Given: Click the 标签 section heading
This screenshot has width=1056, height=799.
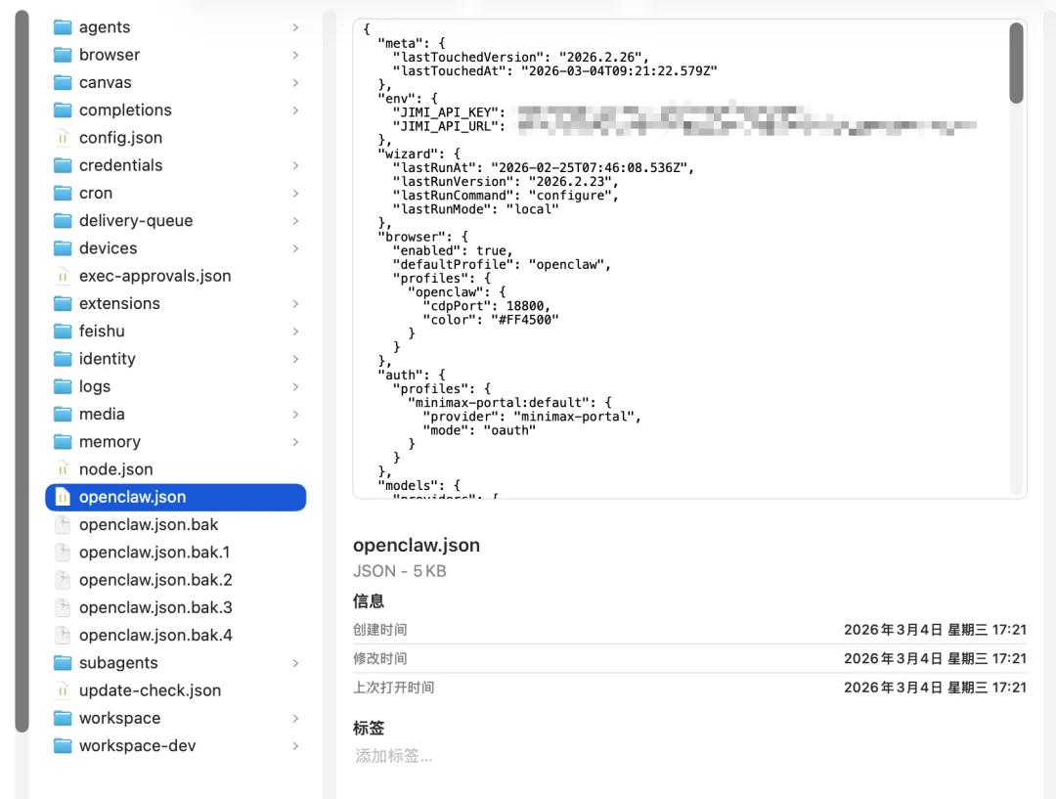Looking at the screenshot, I should 369,728.
